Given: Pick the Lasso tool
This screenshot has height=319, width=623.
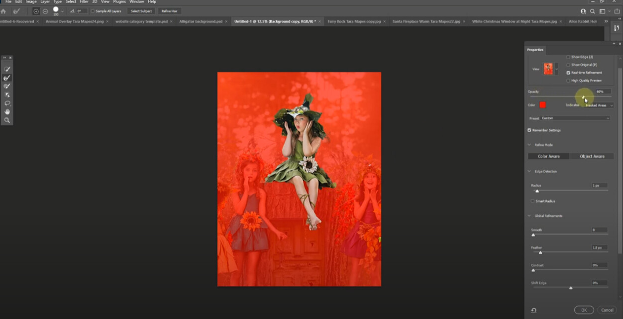Looking at the screenshot, I should 6,103.
